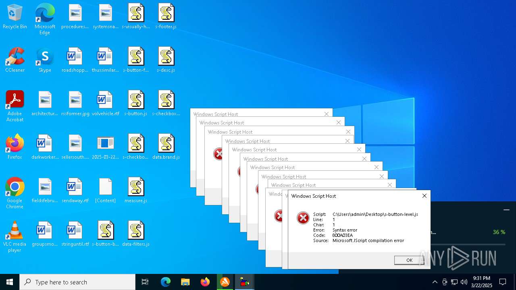Select the stringuntil.rtf document

(x=75, y=234)
